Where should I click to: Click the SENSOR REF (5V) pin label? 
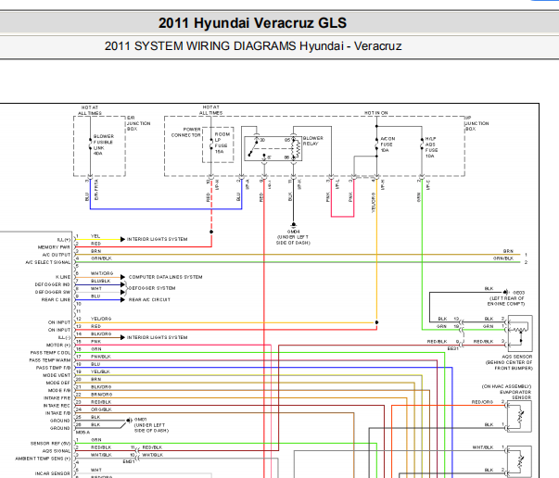click(x=51, y=444)
